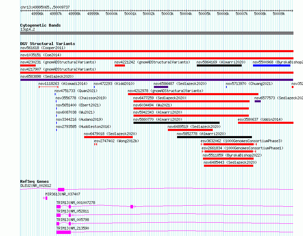This screenshot has height=236, width=303.
Task: Click the 49996k ruler position label
Action: [x=37, y=14]
